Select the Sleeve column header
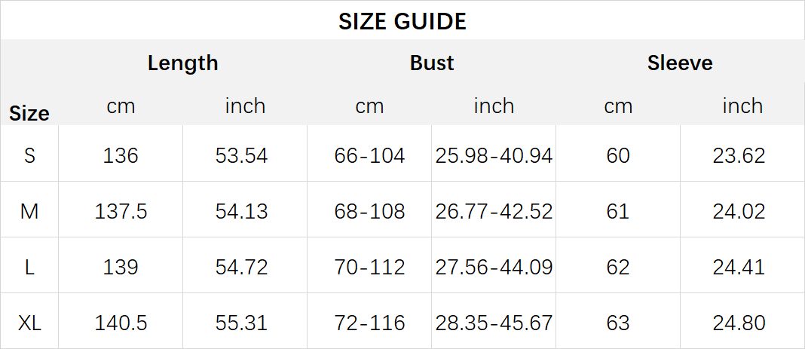The image size is (805, 349). (x=680, y=63)
